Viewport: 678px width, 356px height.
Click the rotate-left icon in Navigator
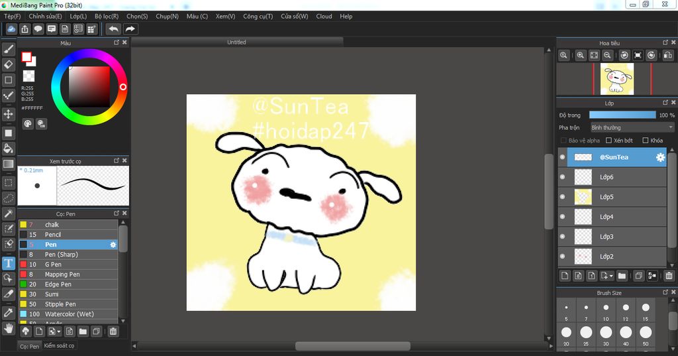[624, 55]
